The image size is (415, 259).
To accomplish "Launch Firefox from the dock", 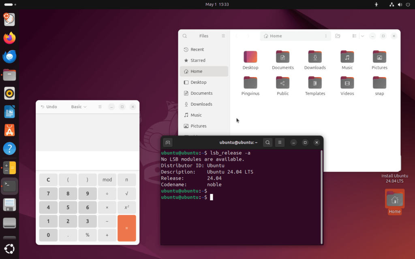I will [9, 38].
